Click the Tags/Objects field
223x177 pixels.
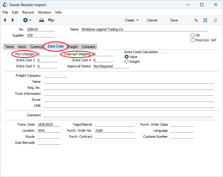point(115,124)
